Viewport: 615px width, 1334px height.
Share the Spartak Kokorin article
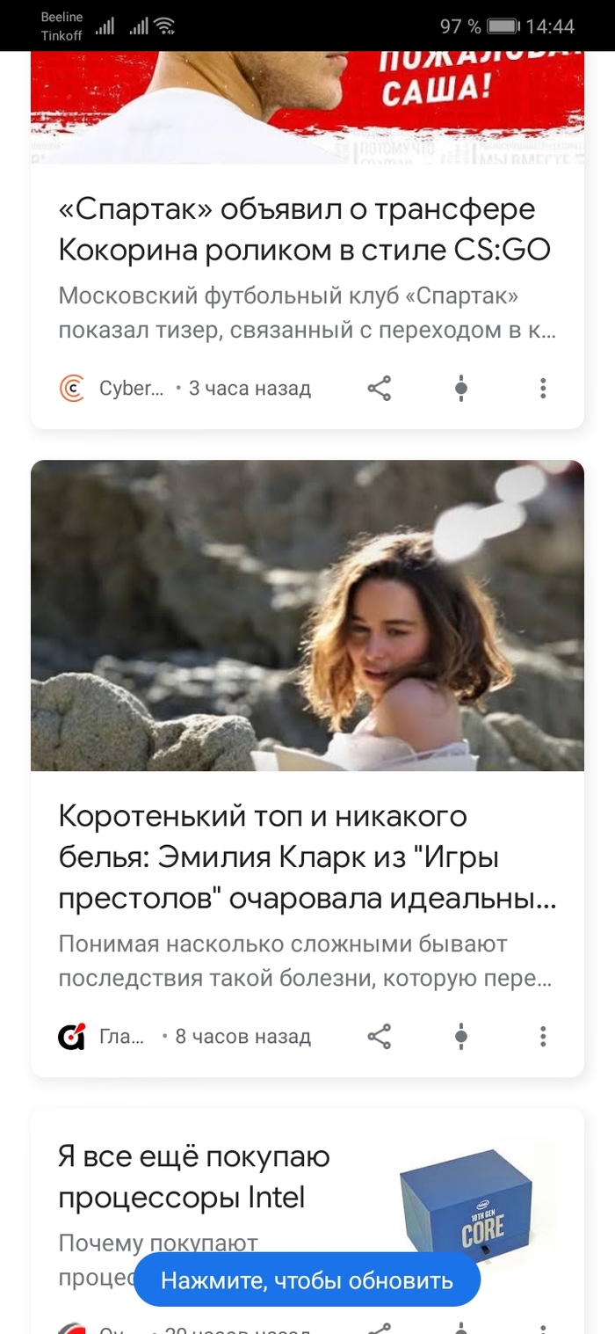379,389
